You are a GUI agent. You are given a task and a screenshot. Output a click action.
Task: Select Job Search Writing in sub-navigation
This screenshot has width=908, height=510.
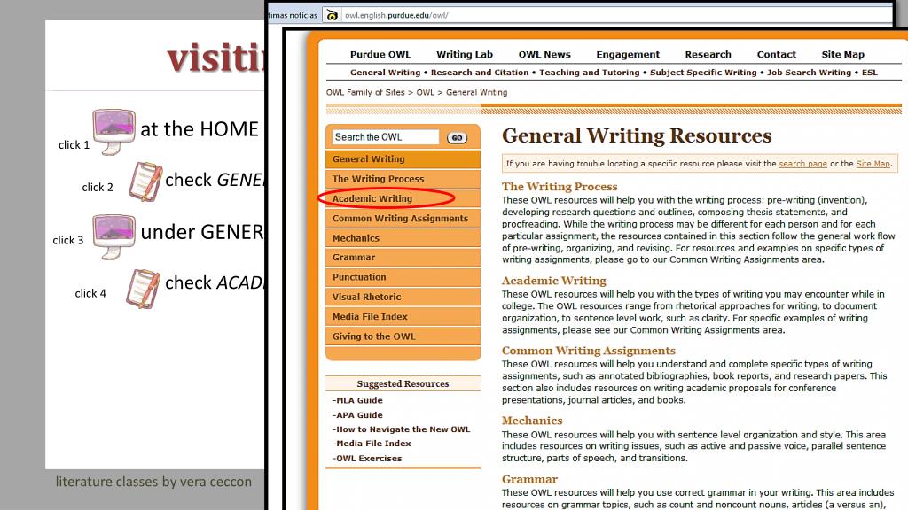(x=809, y=73)
